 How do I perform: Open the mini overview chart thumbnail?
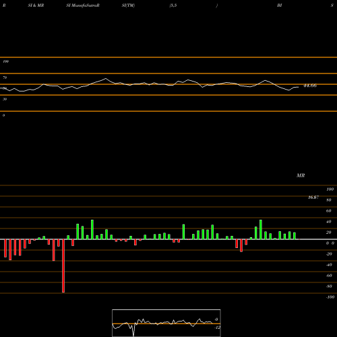point(166,323)
